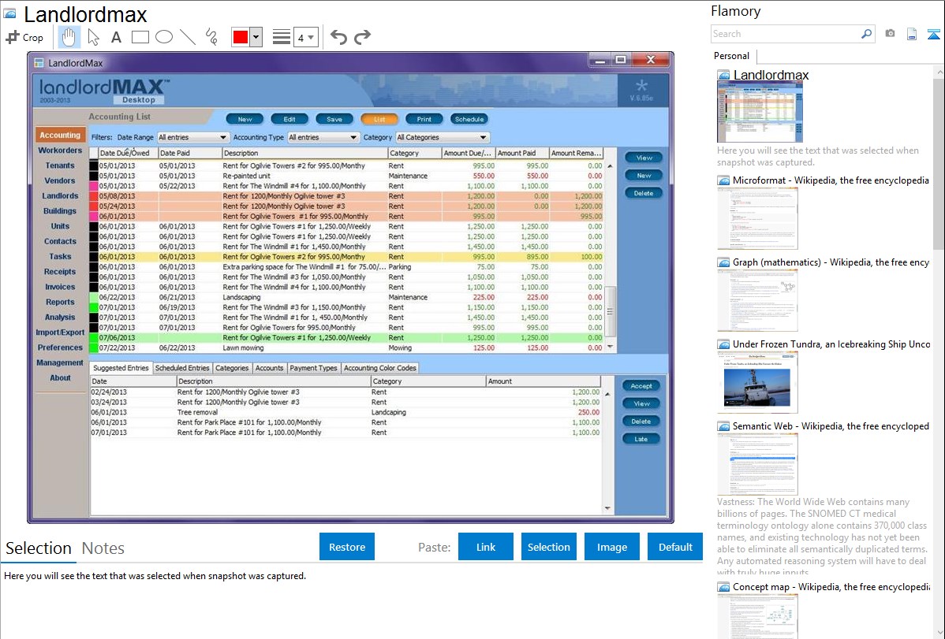The width and height of the screenshot is (945, 639).
Task: Open Semantic Web Wikipedia snapshot title
Action: click(831, 426)
